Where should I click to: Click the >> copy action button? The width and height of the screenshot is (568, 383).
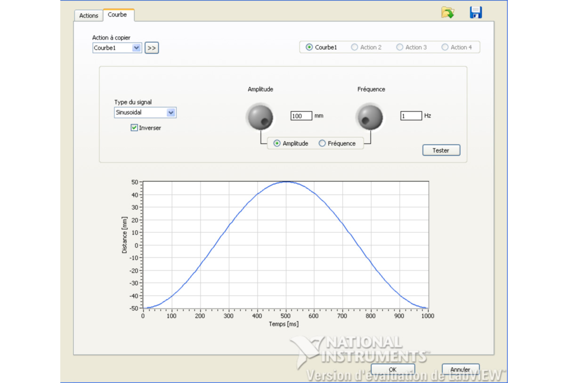[152, 48]
